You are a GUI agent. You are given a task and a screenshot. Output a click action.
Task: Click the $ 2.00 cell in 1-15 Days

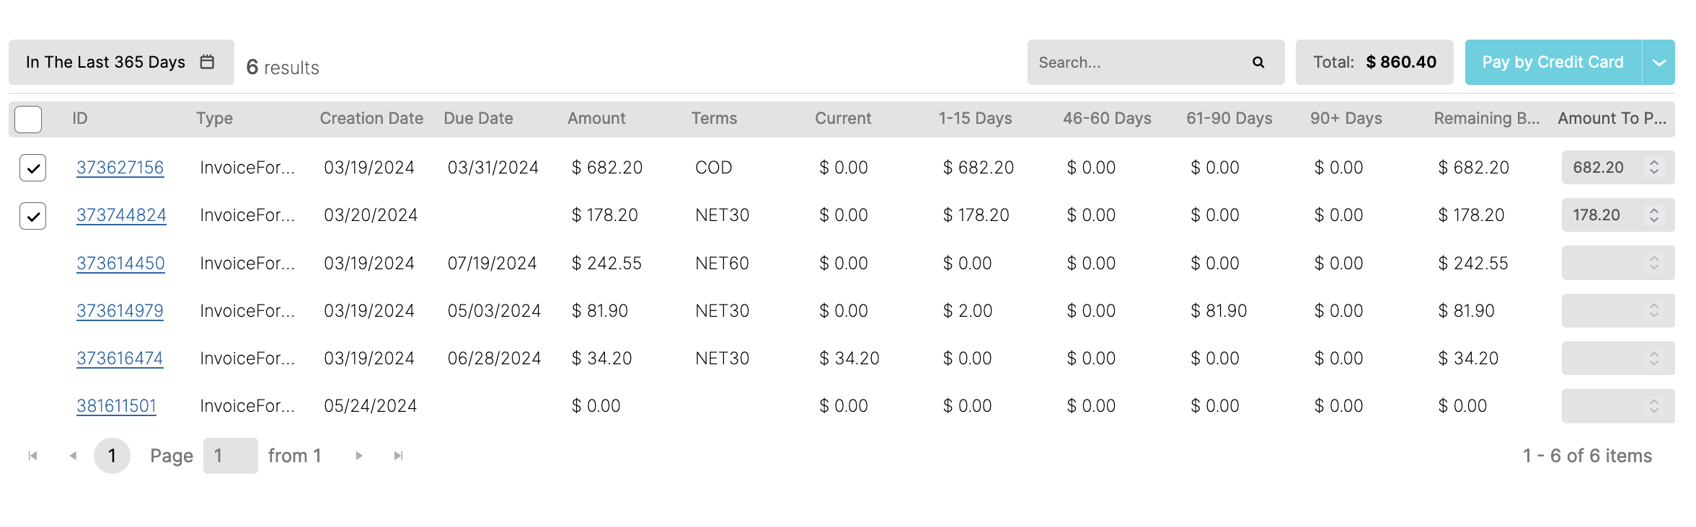point(967,311)
